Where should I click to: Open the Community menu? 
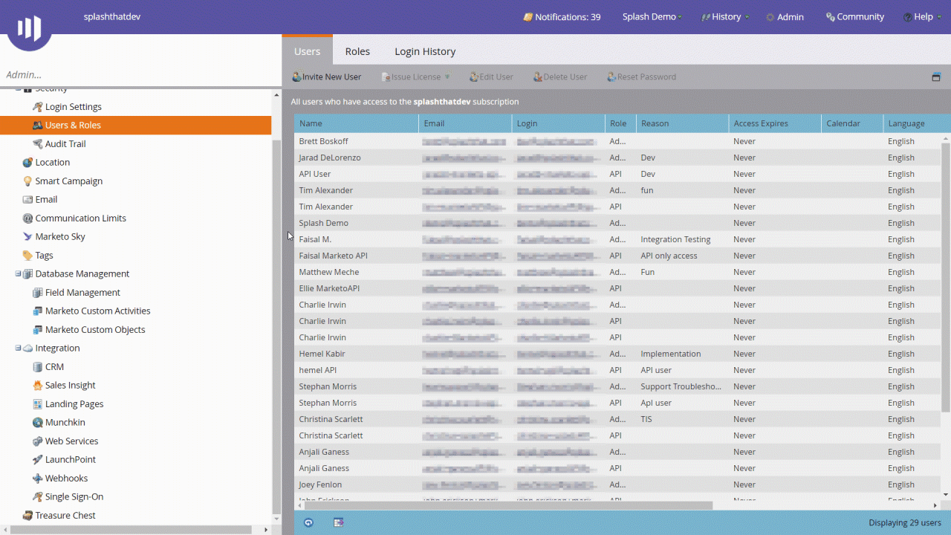coord(854,17)
